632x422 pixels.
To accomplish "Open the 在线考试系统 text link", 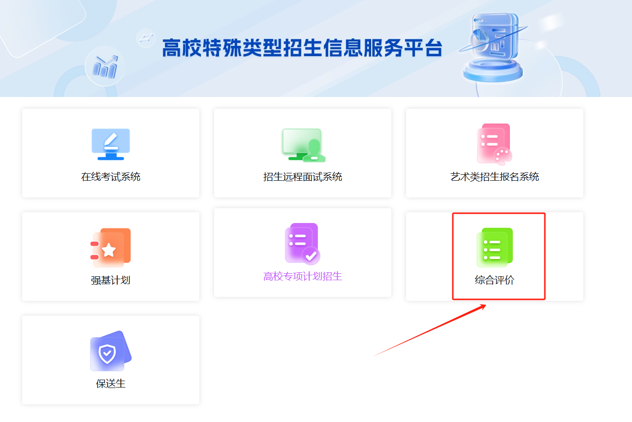I will point(111,177).
